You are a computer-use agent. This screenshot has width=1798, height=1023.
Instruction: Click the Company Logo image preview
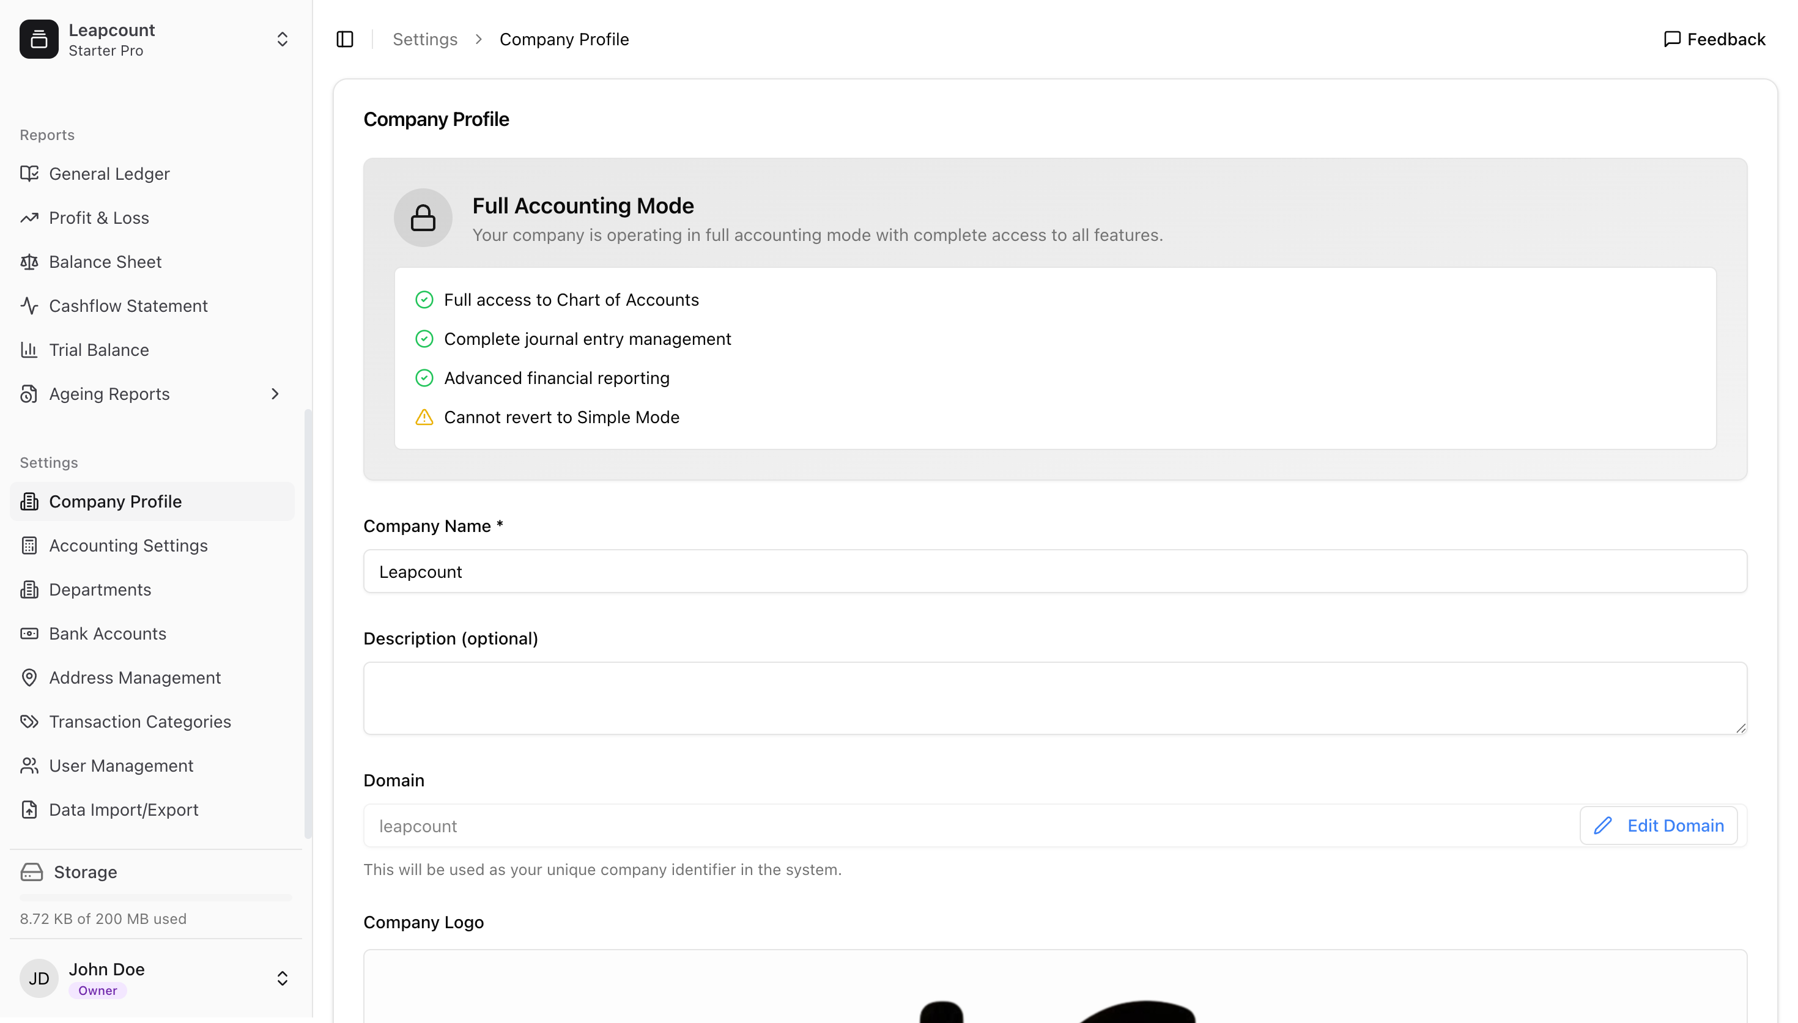pos(1054,986)
